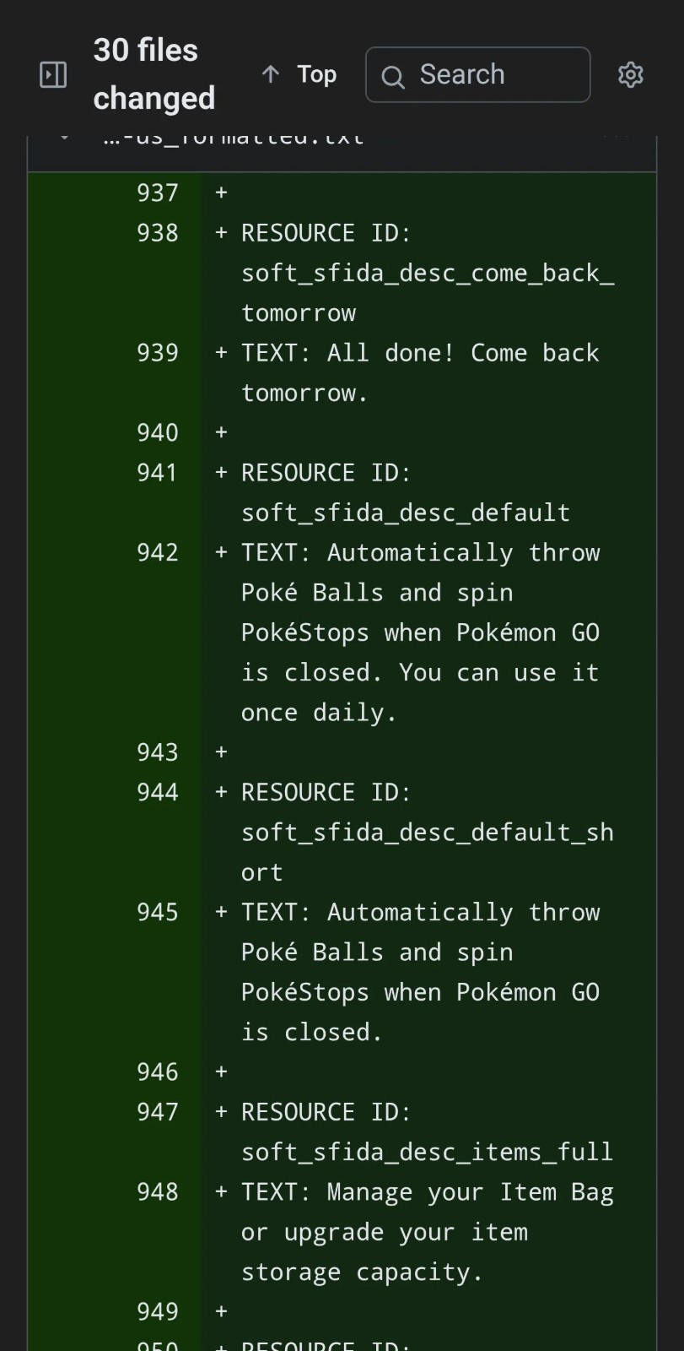This screenshot has width=684, height=1351.
Task: Click the 30 files changed heading
Action: point(153,74)
